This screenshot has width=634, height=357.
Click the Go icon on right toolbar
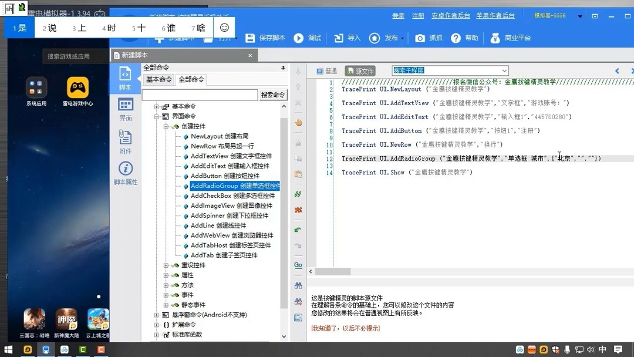tap(297, 265)
